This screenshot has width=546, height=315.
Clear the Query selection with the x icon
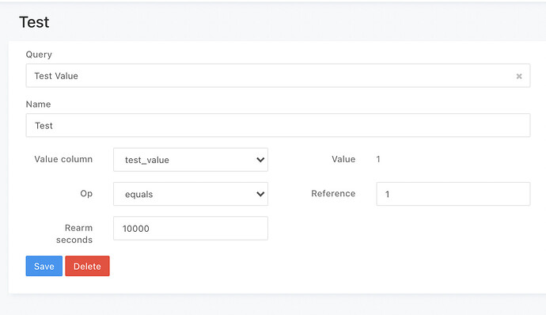coord(519,76)
